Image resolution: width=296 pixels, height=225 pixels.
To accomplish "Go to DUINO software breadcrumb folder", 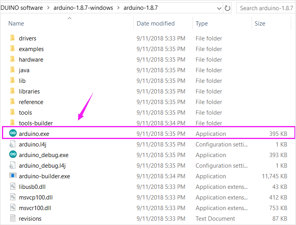I will [22, 8].
